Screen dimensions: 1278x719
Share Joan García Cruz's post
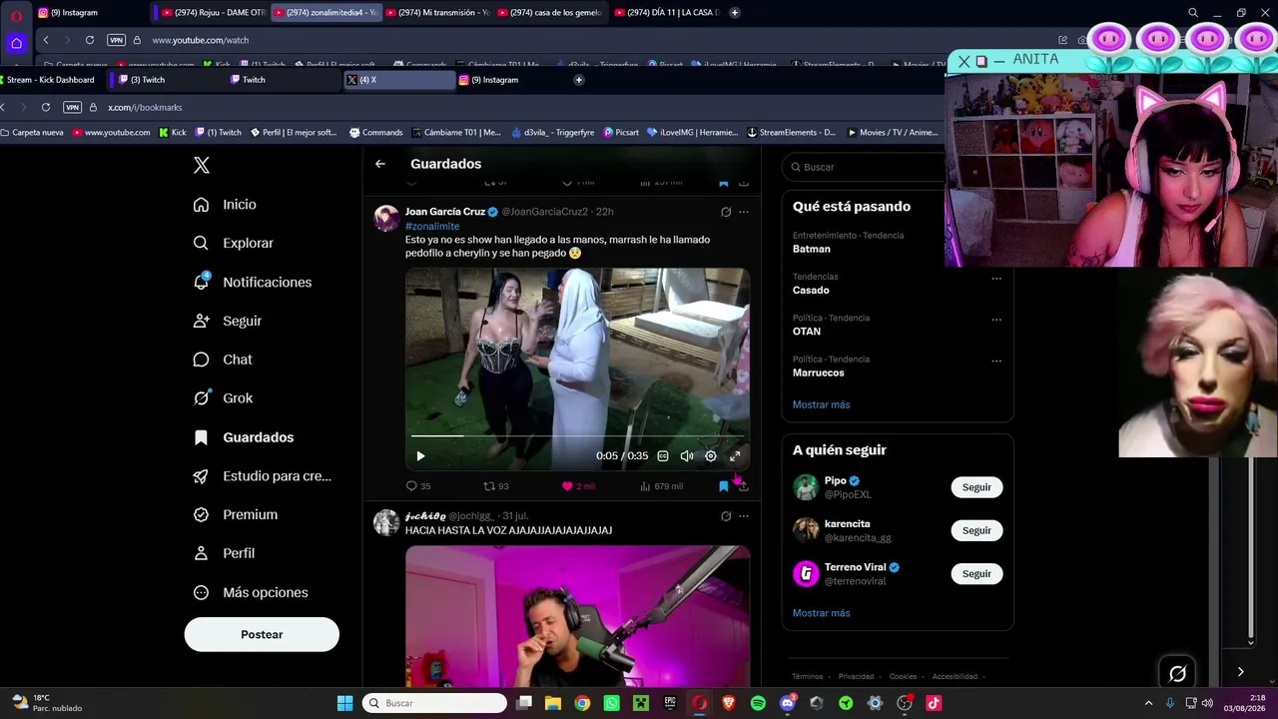coord(743,486)
